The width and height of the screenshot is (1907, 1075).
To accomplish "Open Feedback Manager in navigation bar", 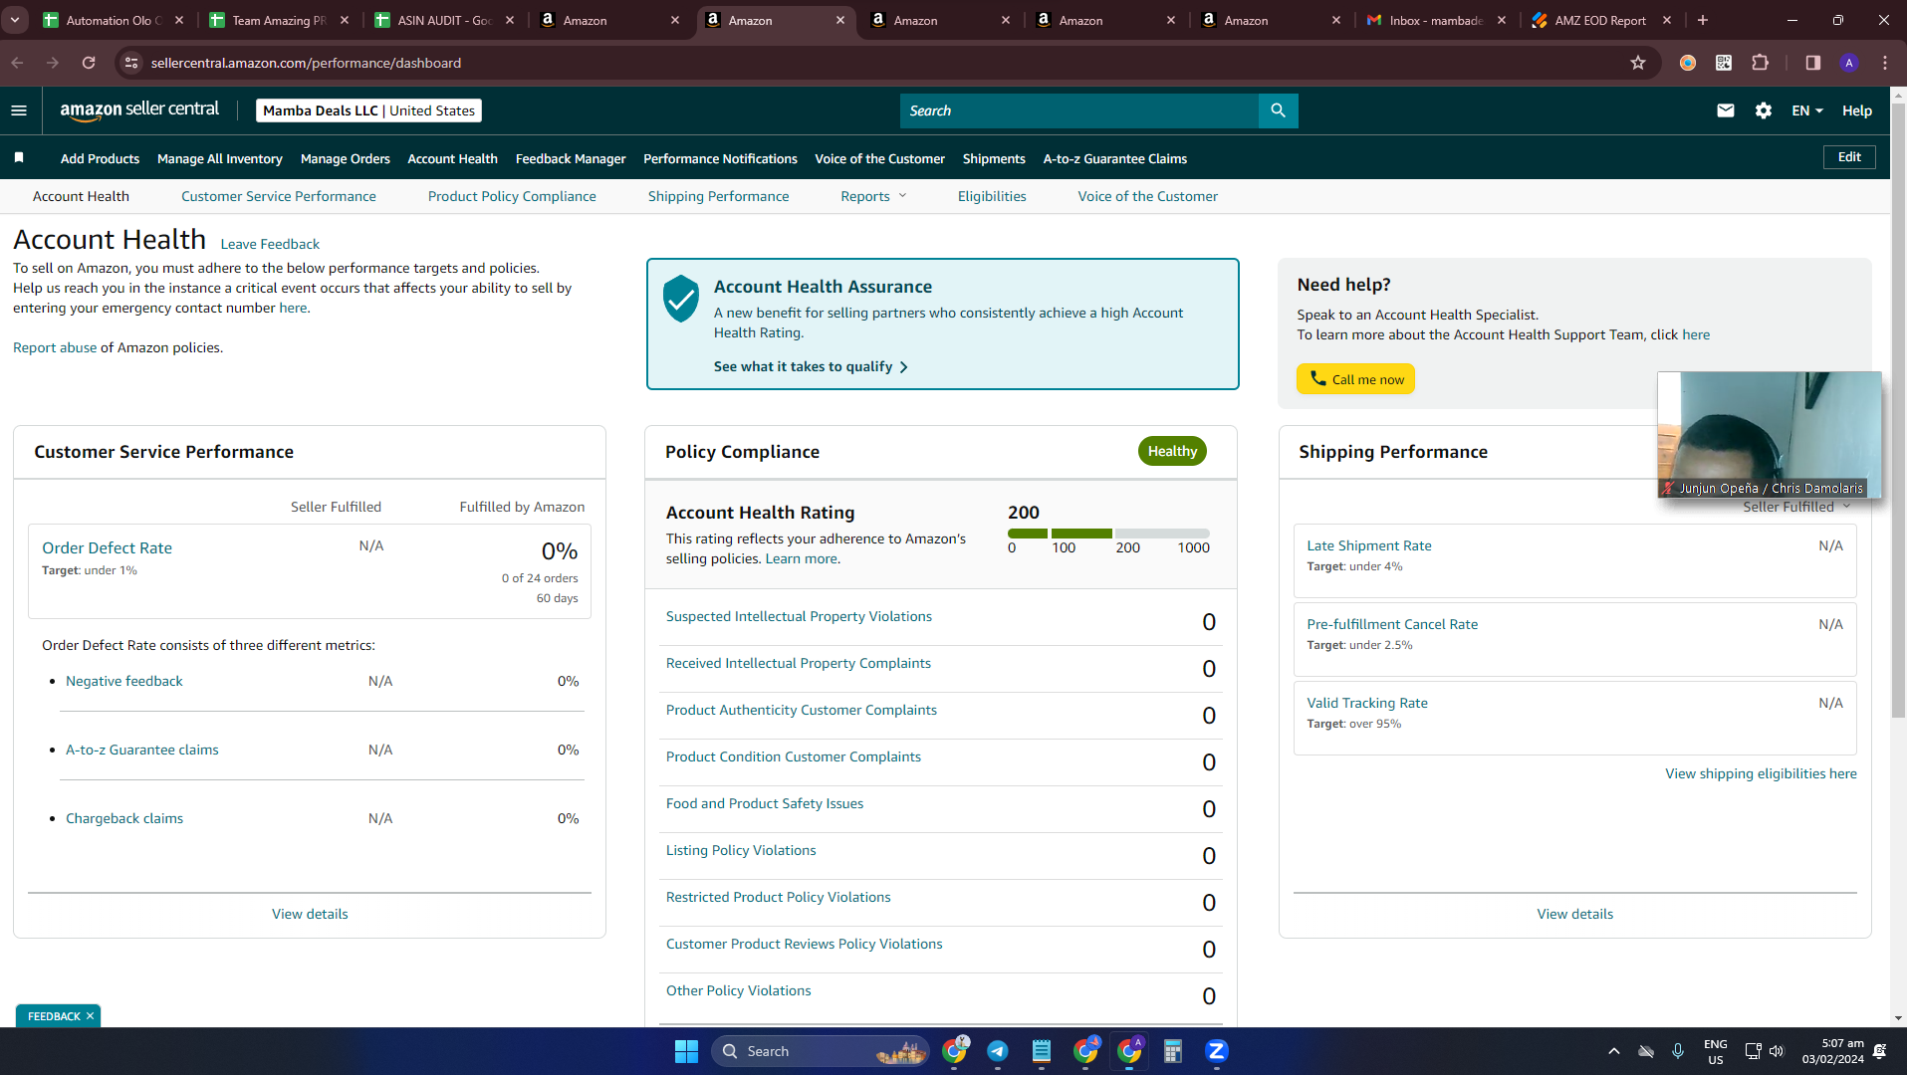I will 571,158.
